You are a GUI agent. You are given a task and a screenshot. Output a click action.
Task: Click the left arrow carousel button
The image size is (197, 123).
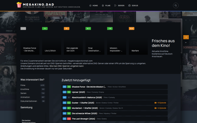click(x=186, y=43)
